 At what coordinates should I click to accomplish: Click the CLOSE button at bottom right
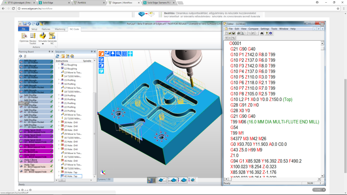pos(319,190)
